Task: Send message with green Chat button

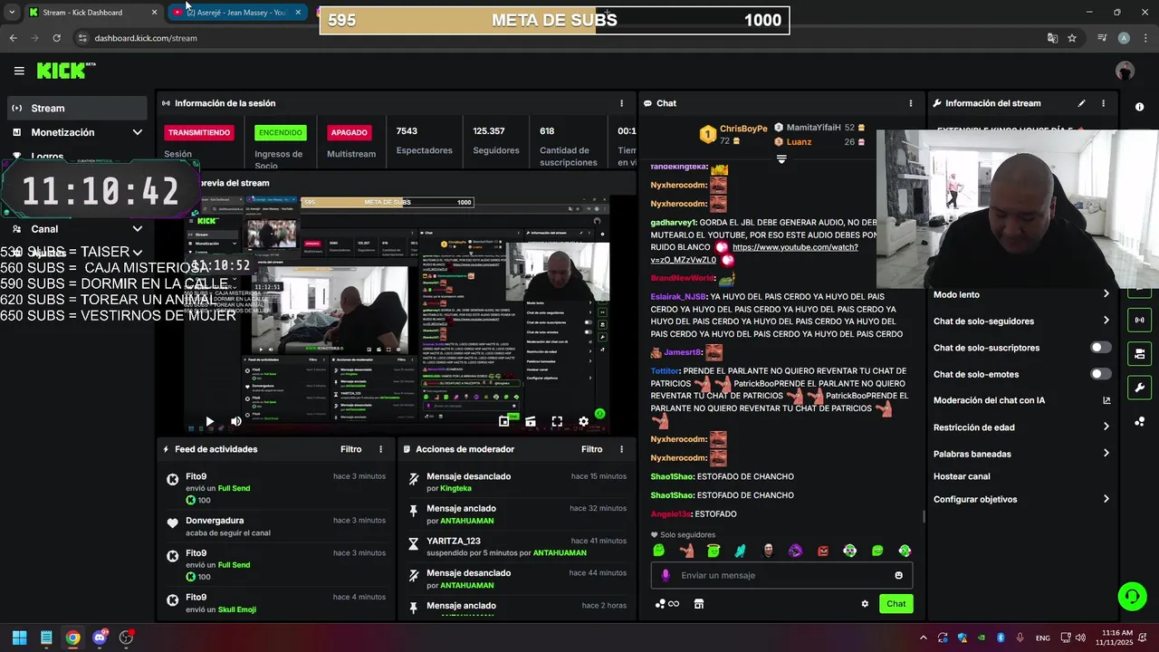Action: point(896,604)
